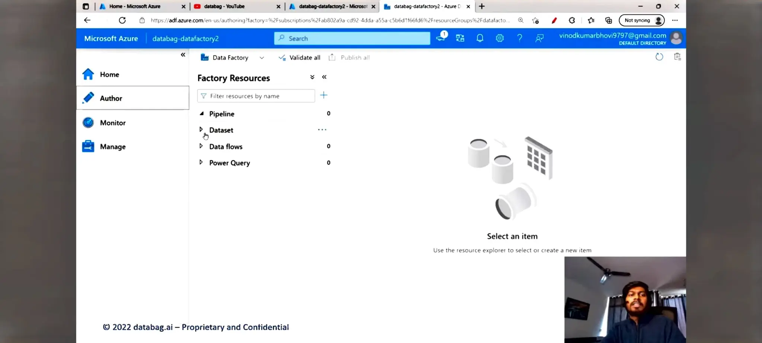This screenshot has width=762, height=343.
Task: Open browser more options menu
Action: [675, 20]
